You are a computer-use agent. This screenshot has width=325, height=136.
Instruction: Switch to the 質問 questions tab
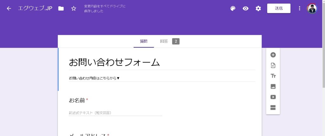pyautogui.click(x=143, y=41)
